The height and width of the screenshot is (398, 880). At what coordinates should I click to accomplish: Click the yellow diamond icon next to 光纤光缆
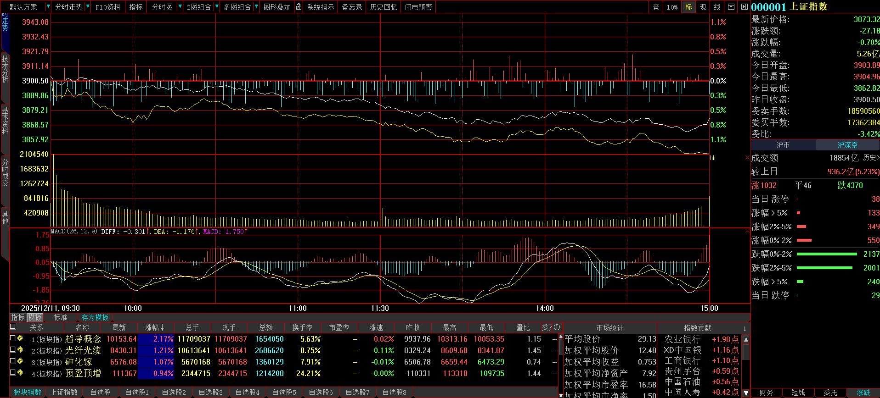coord(20,350)
